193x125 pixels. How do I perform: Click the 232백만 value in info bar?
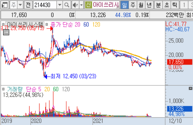coord(175,15)
